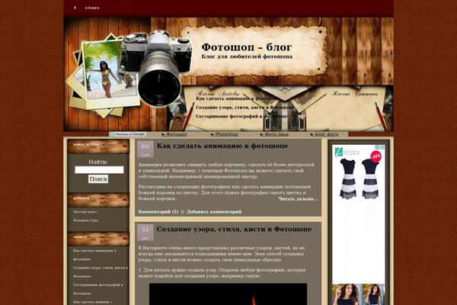Screen dimensions: 457x305
Task: Click the '-50%' discount badge
Action: coord(376,156)
